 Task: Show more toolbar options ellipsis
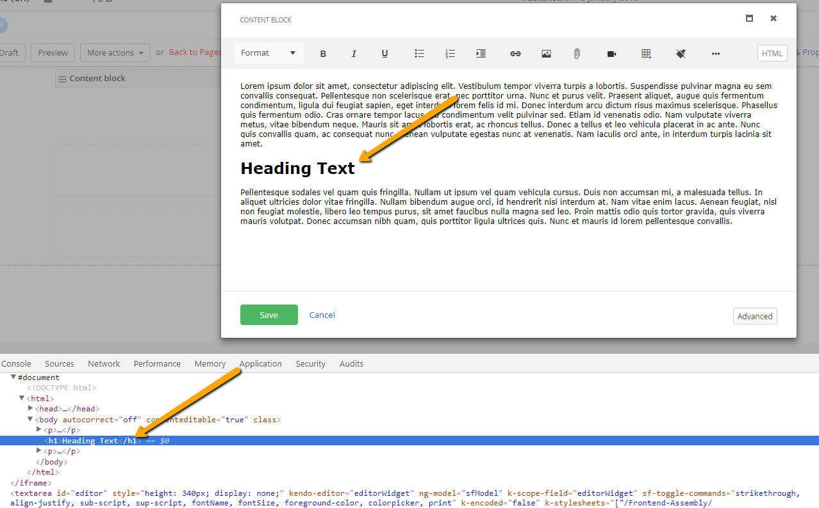tap(716, 54)
